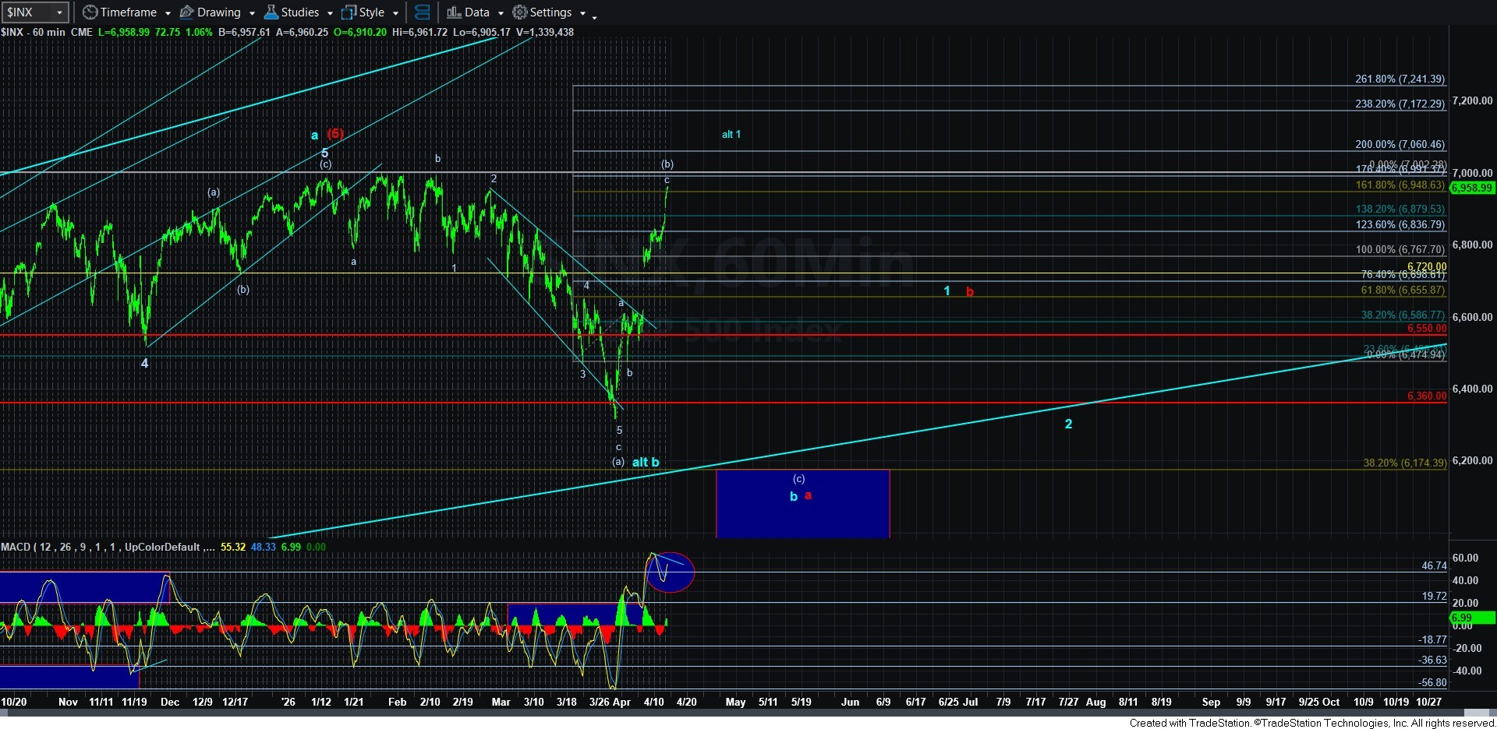Click the Drawing pencil icon
This screenshot has width=1497, height=729.
(x=187, y=12)
